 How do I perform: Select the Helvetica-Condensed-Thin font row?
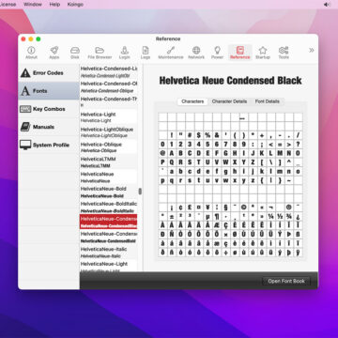coord(109,102)
